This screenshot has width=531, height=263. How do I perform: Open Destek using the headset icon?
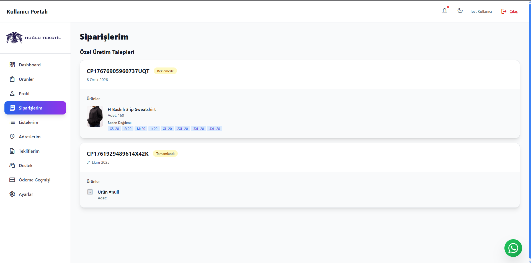(x=12, y=165)
